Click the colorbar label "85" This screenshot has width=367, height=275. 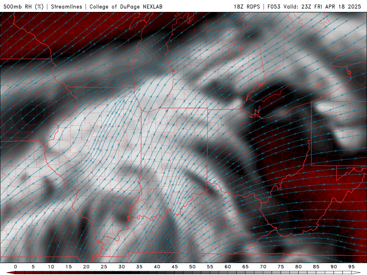(316, 267)
